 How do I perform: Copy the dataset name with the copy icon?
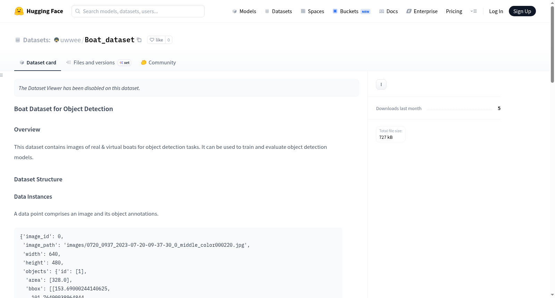pos(139,40)
